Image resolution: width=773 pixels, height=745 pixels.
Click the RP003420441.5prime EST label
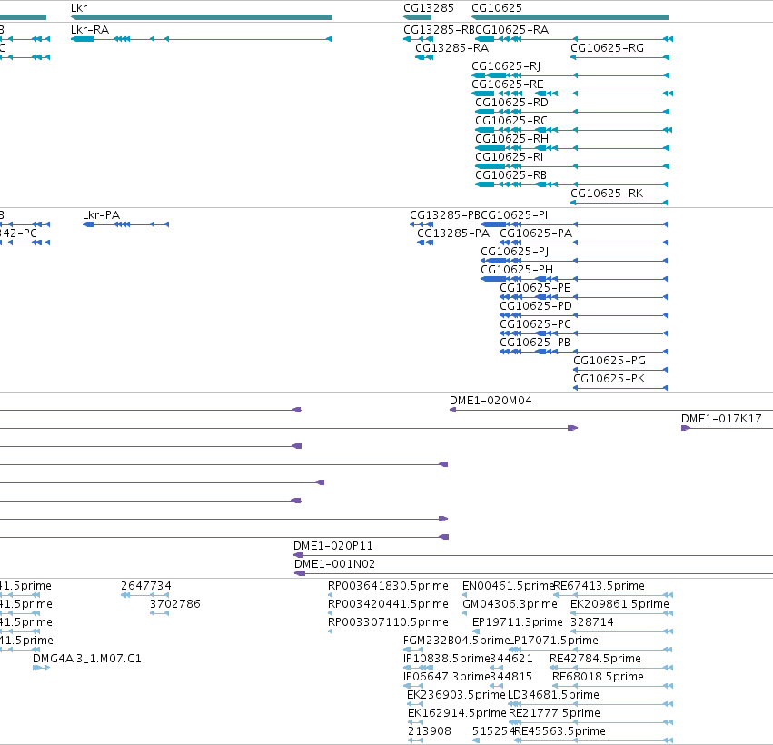(x=388, y=604)
